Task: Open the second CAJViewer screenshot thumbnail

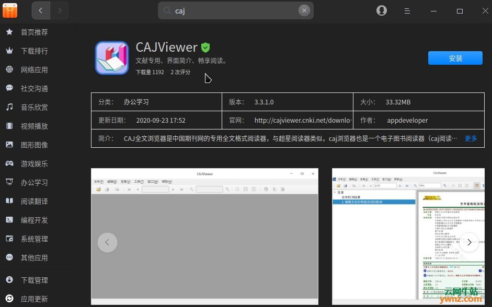Action: (408, 236)
